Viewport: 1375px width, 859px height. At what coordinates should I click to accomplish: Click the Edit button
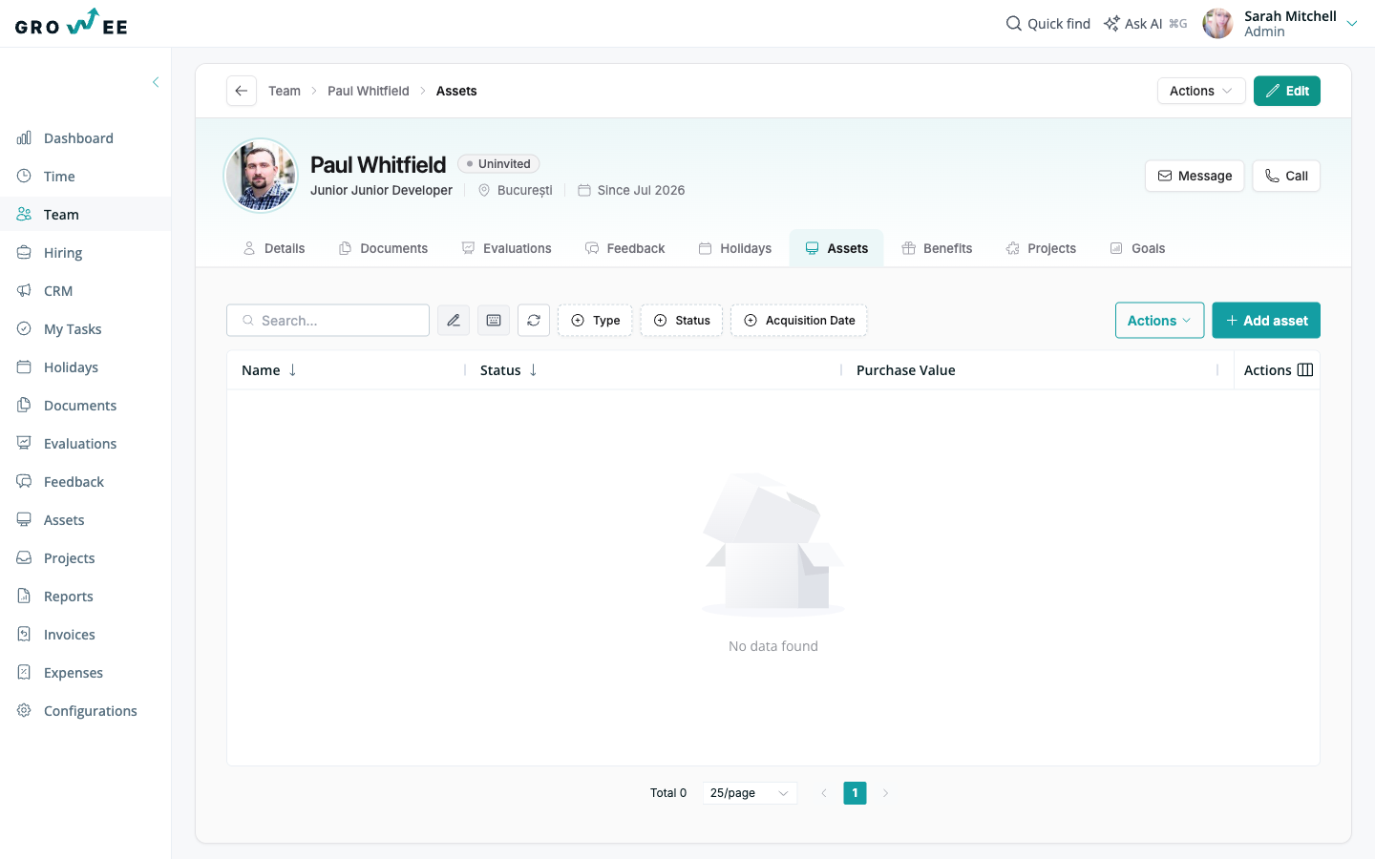(x=1287, y=91)
